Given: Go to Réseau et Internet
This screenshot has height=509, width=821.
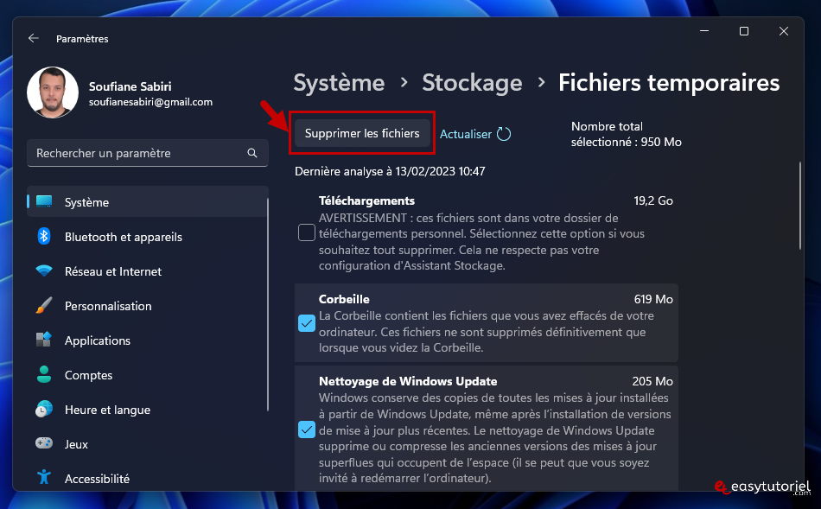Looking at the screenshot, I should click(147, 271).
